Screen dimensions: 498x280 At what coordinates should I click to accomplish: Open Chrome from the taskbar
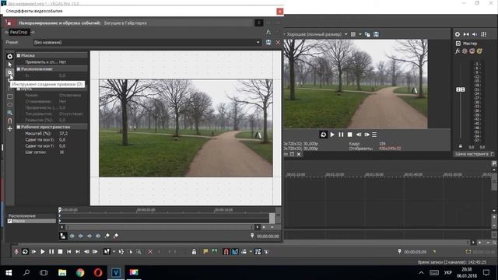[x=80, y=273]
